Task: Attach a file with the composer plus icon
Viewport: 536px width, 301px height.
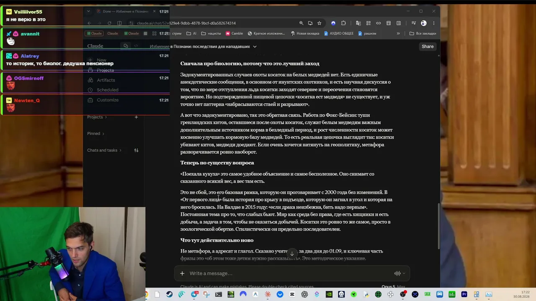Action: pos(182,273)
